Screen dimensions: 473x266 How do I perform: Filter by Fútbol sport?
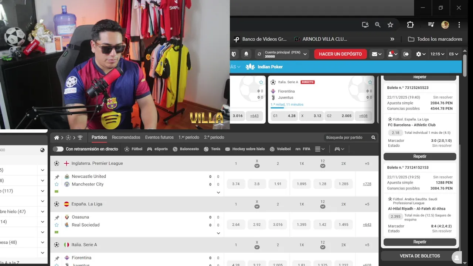[x=133, y=149]
